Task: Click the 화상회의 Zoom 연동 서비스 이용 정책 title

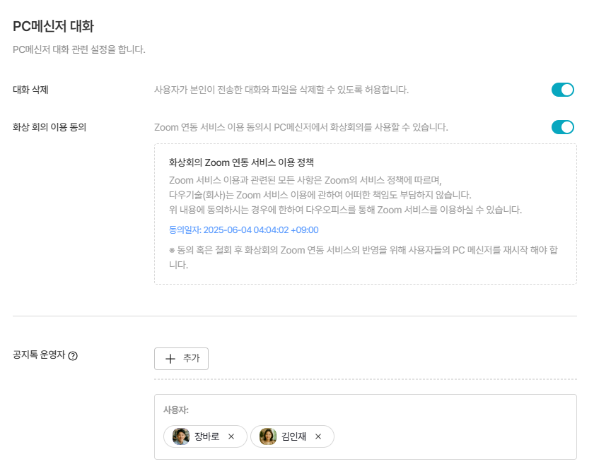Action: click(x=241, y=162)
